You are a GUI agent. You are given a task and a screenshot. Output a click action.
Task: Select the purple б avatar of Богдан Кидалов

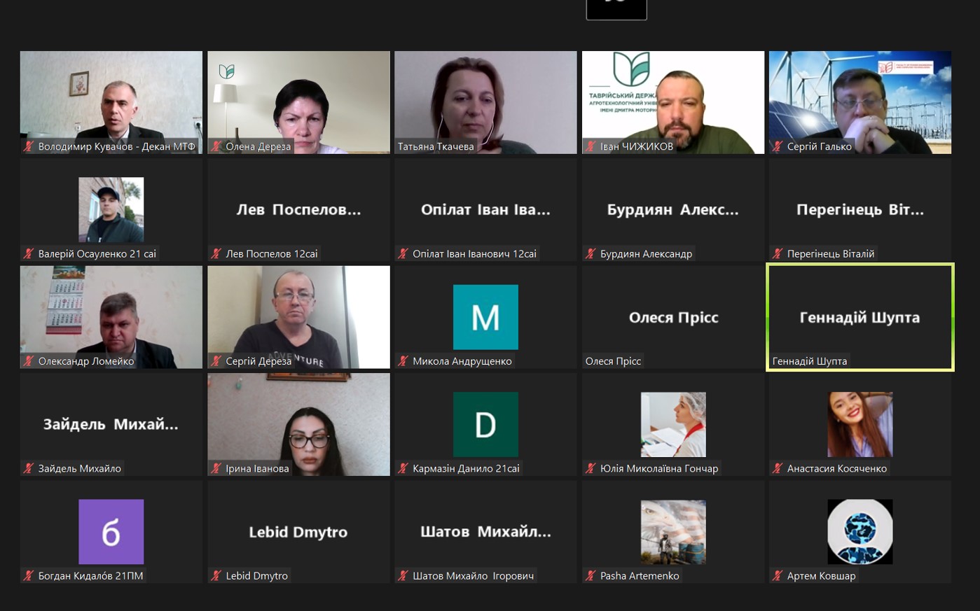coord(111,532)
